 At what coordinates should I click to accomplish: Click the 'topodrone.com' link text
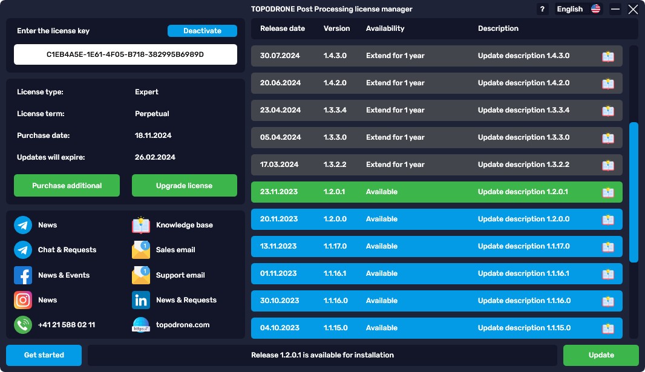(183, 325)
